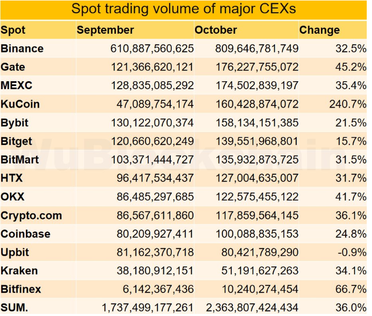Click KuCoin's 240.7% change cell
The height and width of the screenshot is (316, 372).
coord(347,104)
